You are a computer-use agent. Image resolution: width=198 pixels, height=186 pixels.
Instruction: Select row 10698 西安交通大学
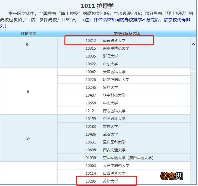pos(124,150)
